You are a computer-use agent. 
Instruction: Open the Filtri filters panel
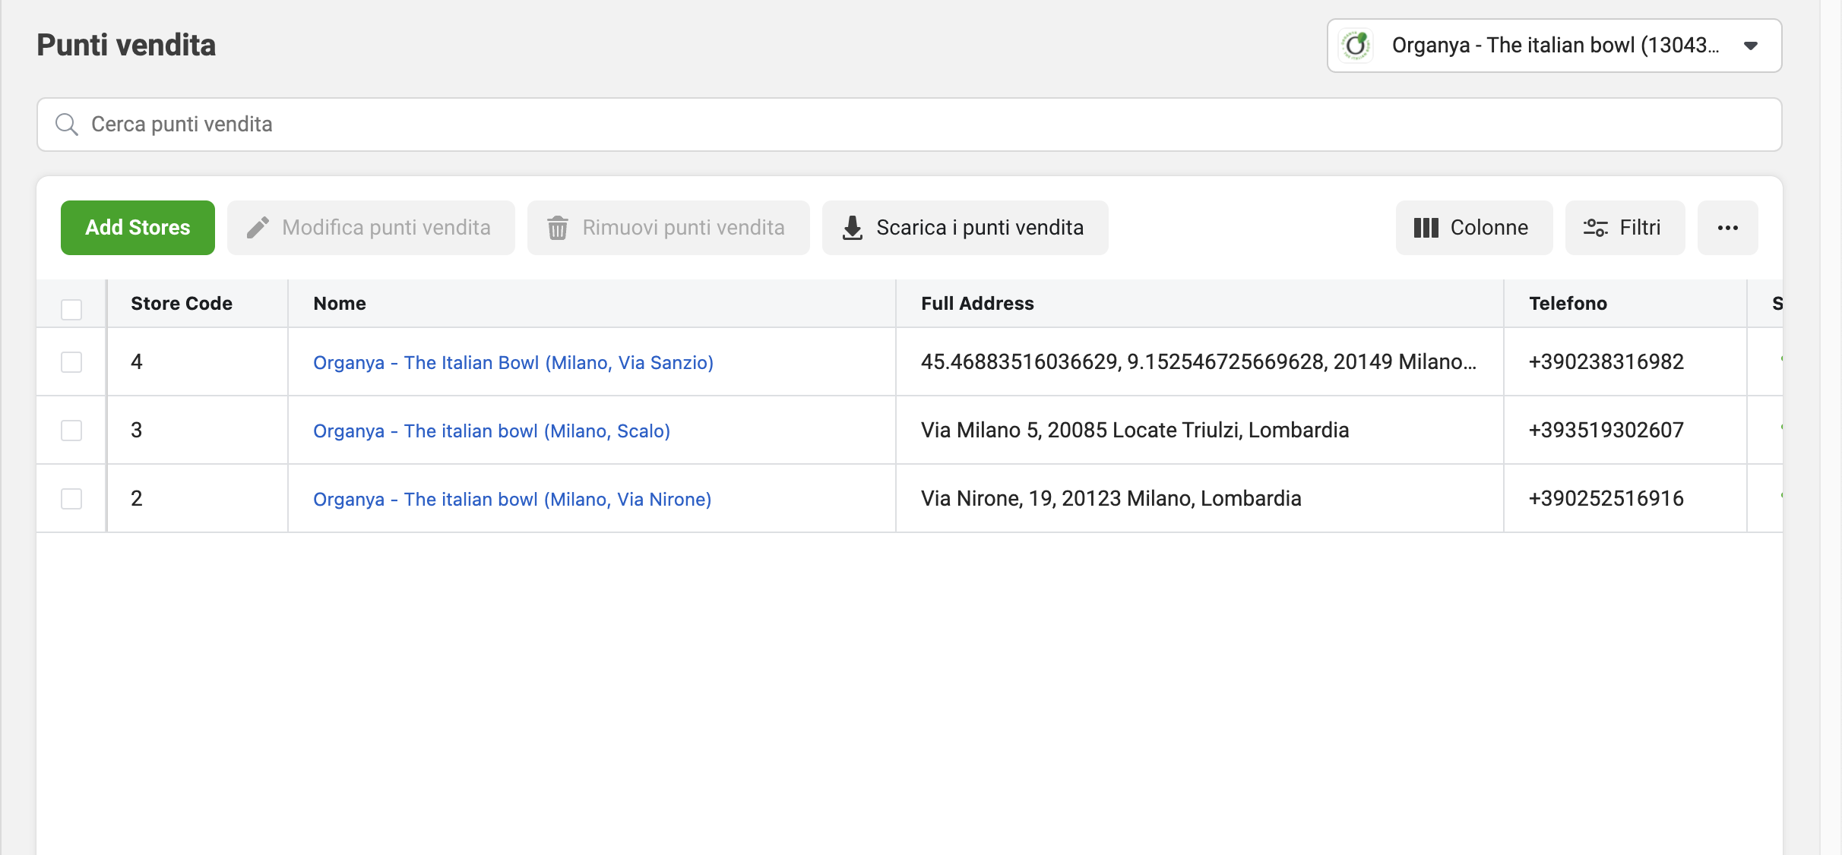[1625, 228]
